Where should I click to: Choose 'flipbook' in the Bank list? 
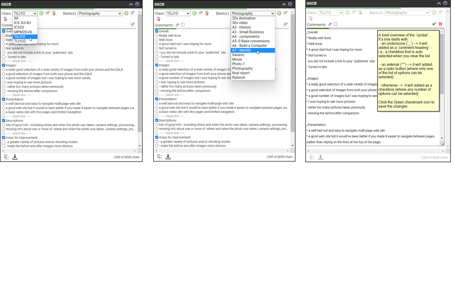pyautogui.click(x=253, y=78)
